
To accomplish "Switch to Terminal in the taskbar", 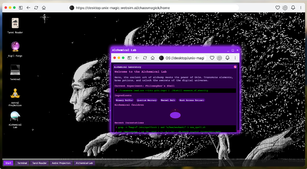I will 22,163.
